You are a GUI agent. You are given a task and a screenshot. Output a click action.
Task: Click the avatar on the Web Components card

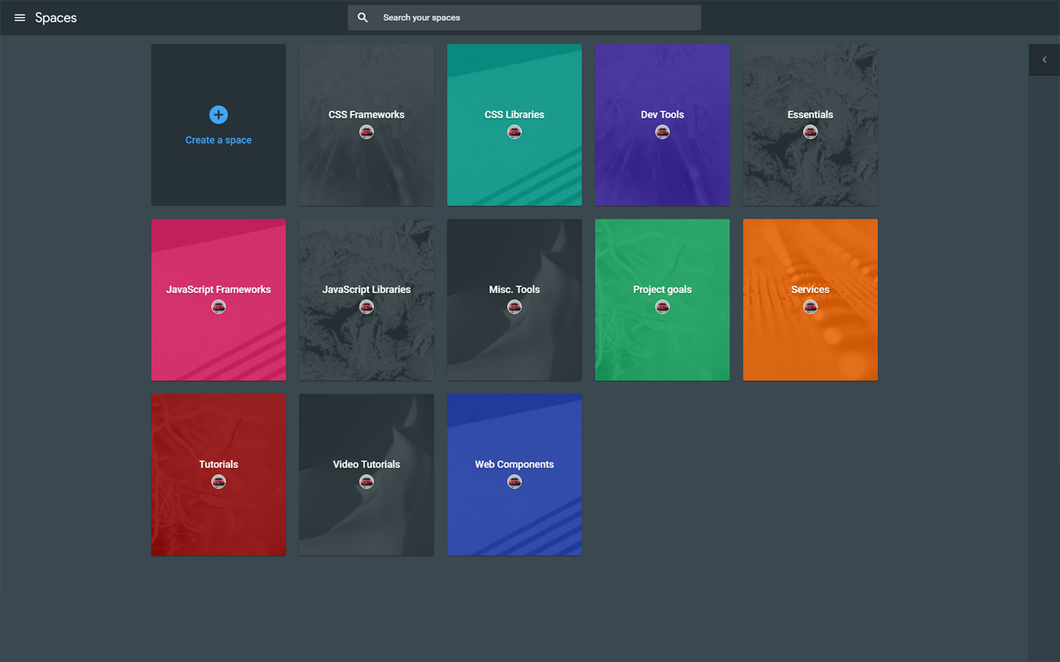point(514,481)
